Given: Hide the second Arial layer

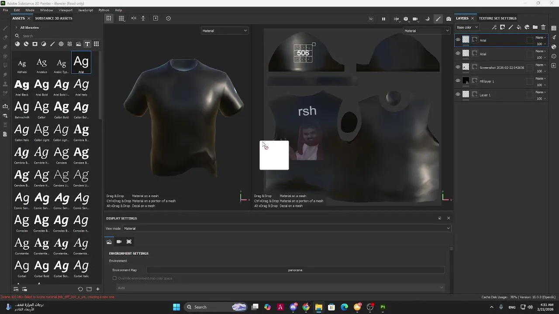Looking at the screenshot, I should coord(458,54).
